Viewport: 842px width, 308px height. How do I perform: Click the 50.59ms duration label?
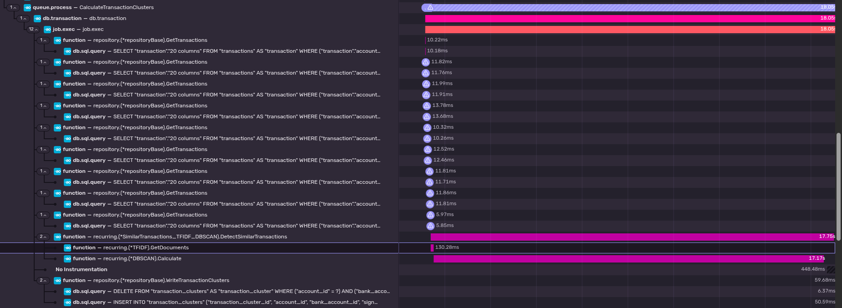click(825, 302)
